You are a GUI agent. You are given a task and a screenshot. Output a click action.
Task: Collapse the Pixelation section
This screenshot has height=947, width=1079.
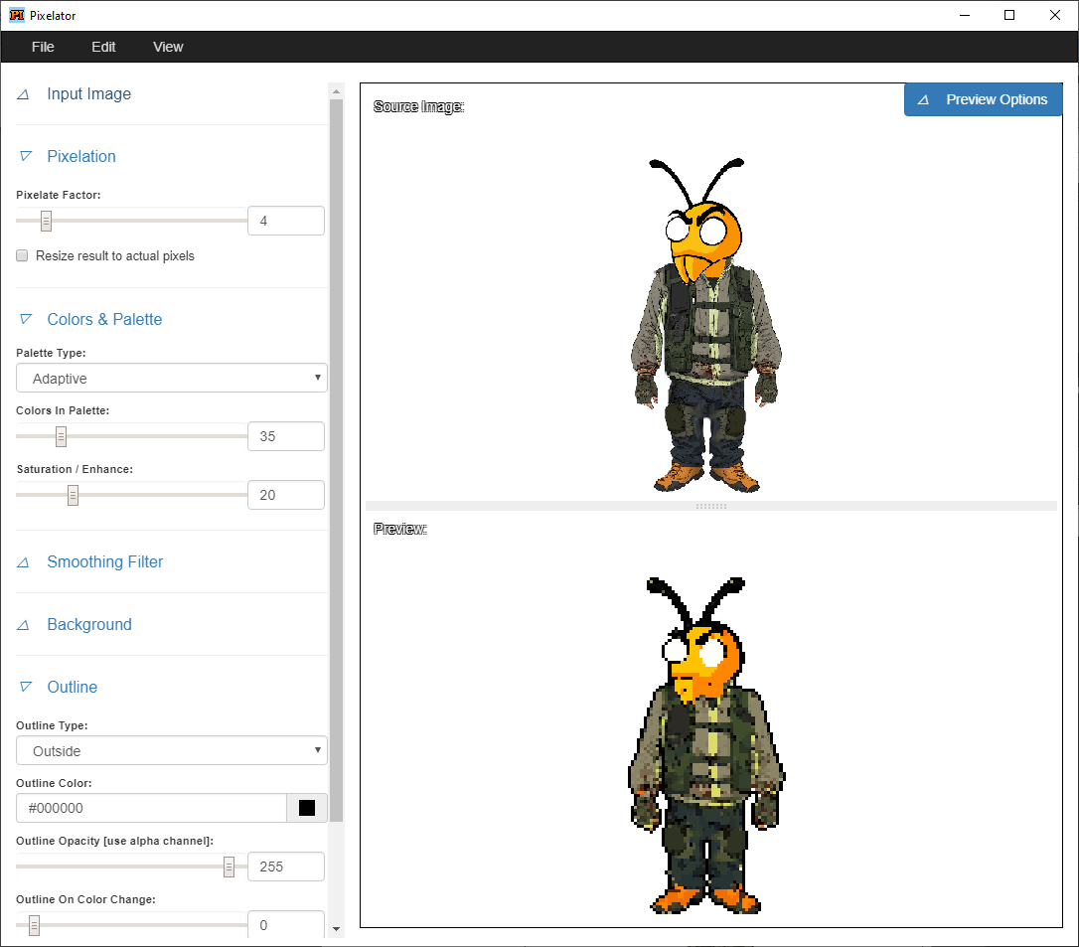pos(81,156)
